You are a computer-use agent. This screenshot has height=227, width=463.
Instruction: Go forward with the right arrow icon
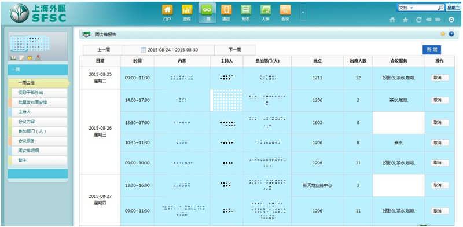[x=438, y=20]
